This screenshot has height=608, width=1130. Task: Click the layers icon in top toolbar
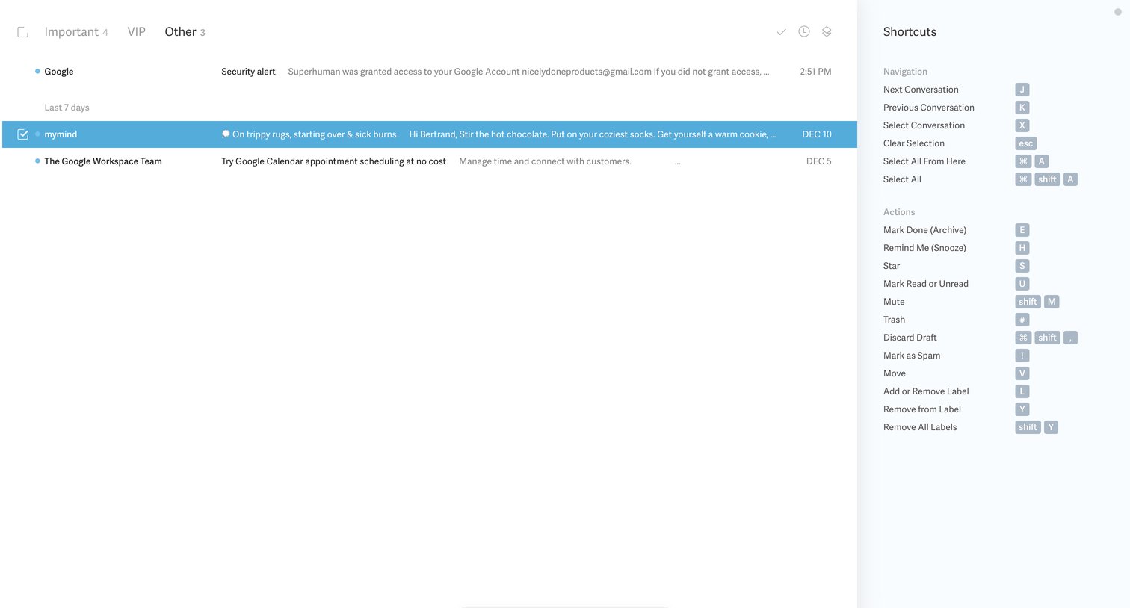click(x=827, y=31)
